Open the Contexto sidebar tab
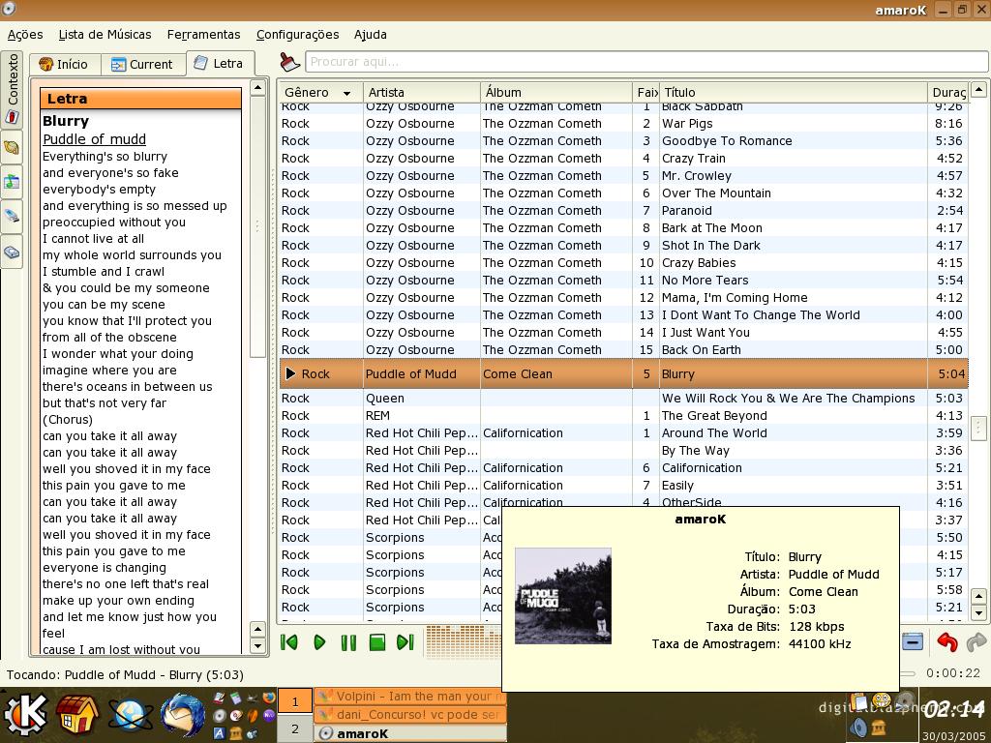 pos(12,88)
